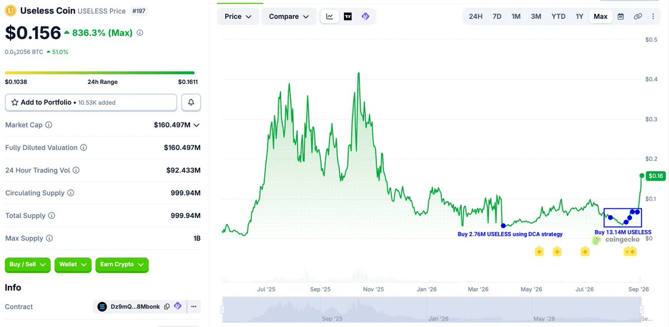Click the left handle of chart range navigator
The height and width of the screenshot is (327, 669).
pyautogui.click(x=222, y=309)
